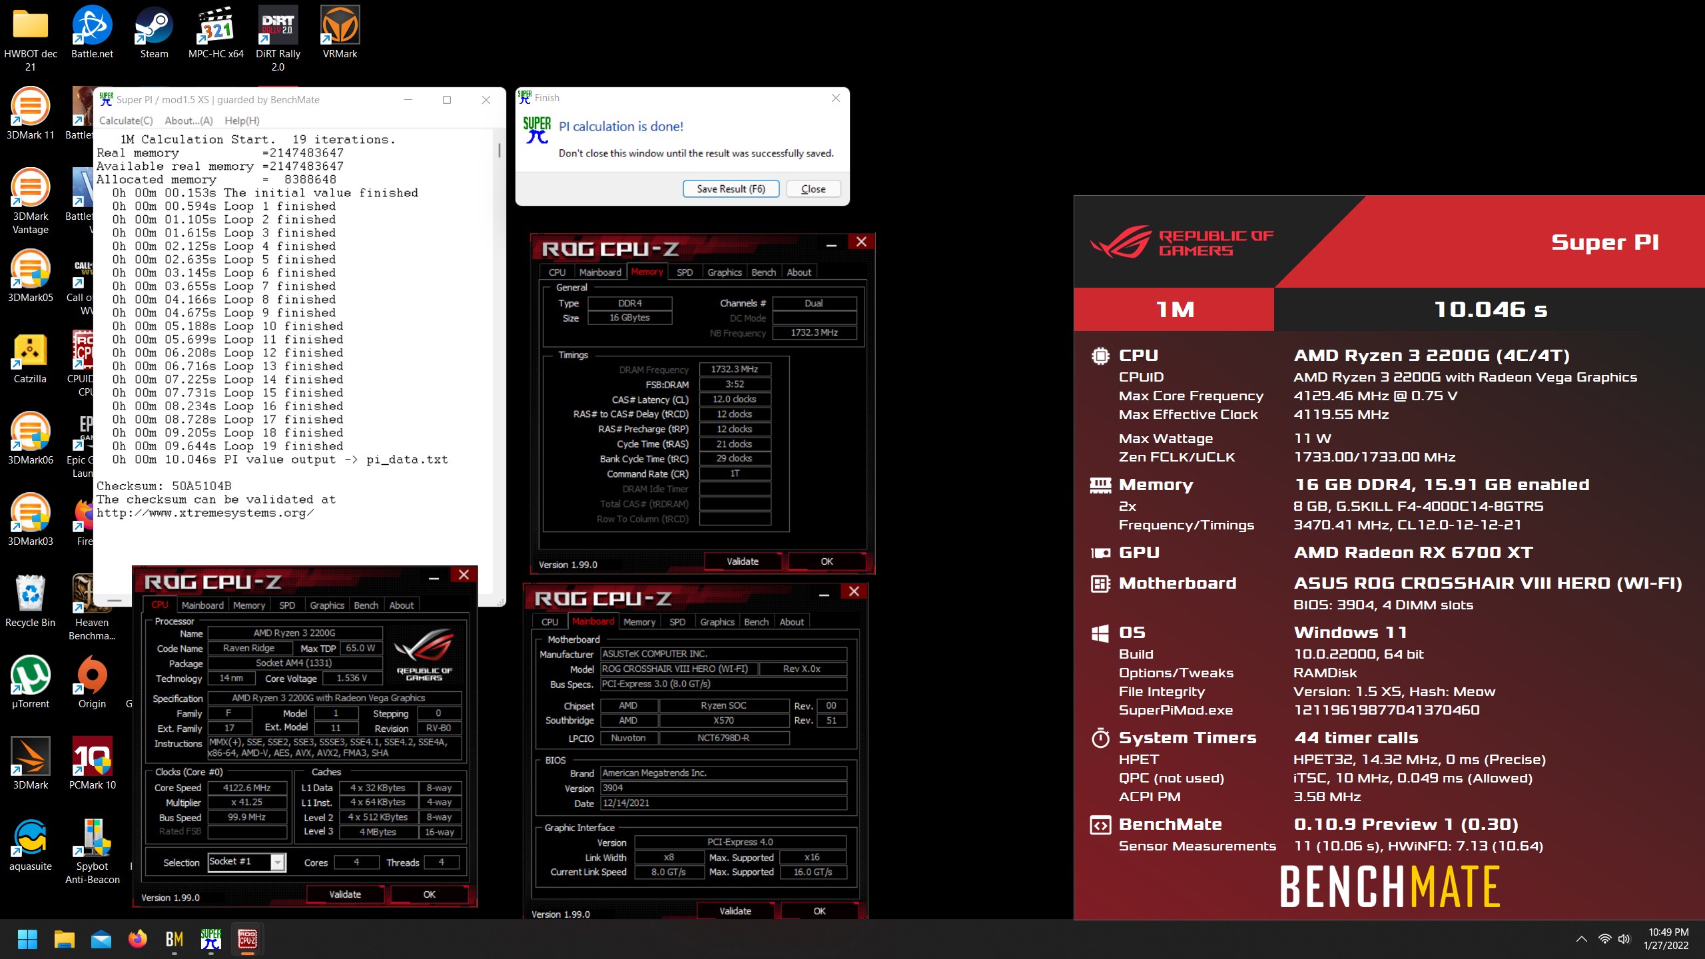The image size is (1705, 959).
Task: Open Graphics tab in Memory CPU-Z window
Action: [725, 272]
